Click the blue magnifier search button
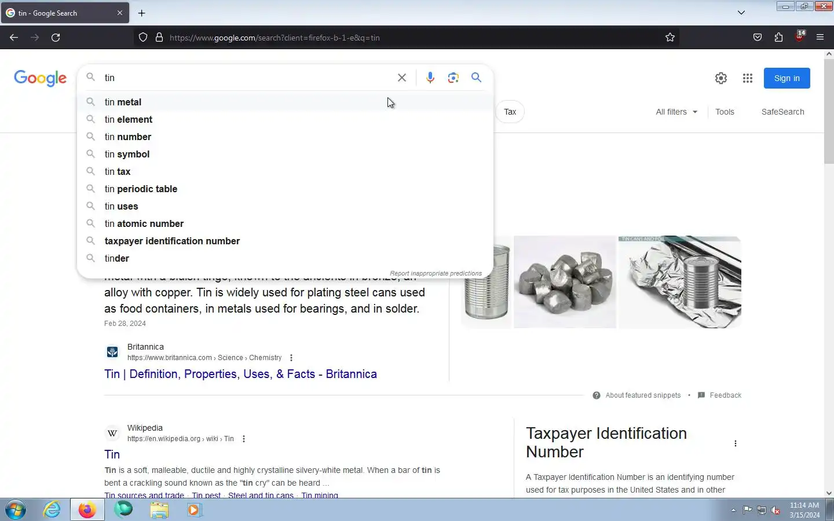The height and width of the screenshot is (521, 834). 476,78
